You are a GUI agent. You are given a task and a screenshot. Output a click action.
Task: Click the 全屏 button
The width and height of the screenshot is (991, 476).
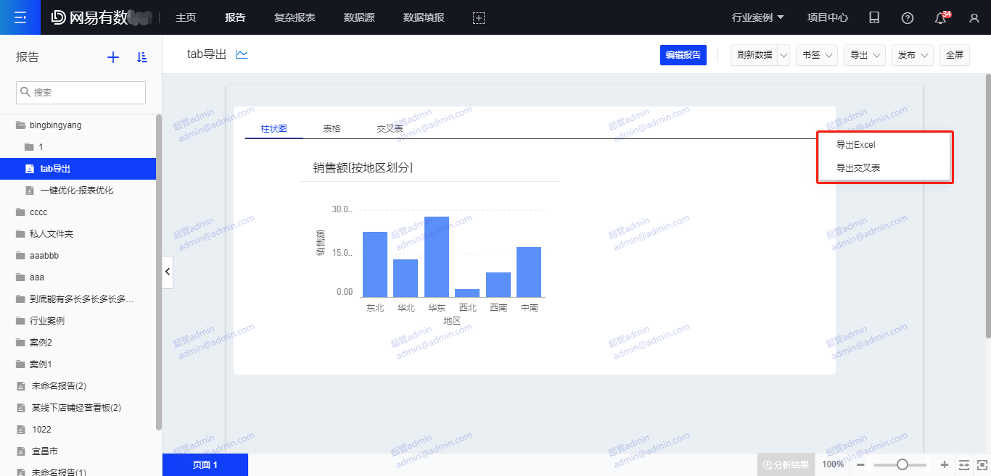(x=954, y=55)
